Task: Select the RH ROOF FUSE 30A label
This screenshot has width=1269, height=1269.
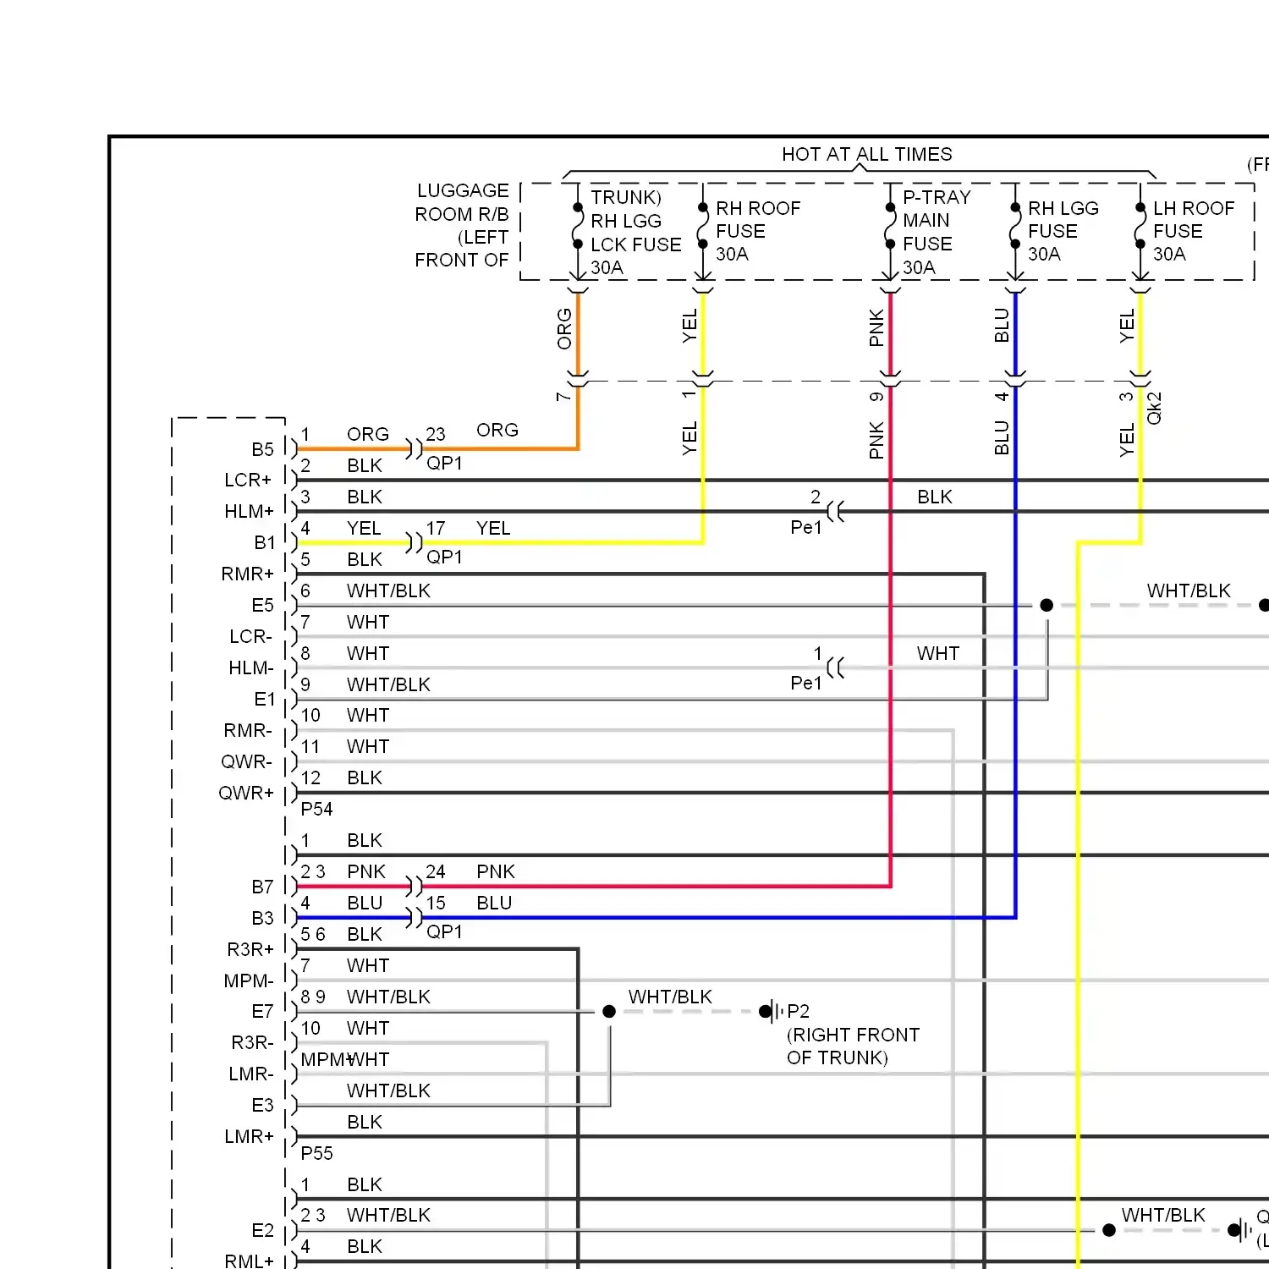Action: (757, 231)
